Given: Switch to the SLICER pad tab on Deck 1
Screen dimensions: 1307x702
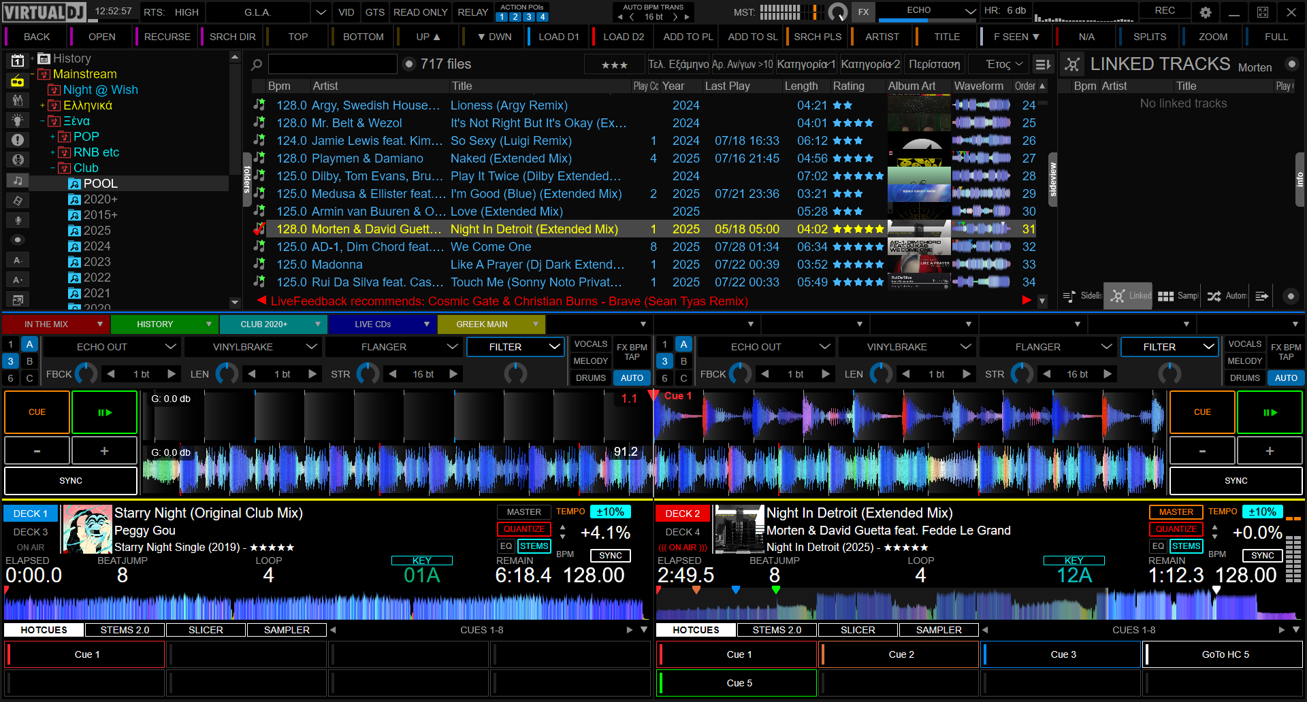Looking at the screenshot, I should tap(206, 630).
